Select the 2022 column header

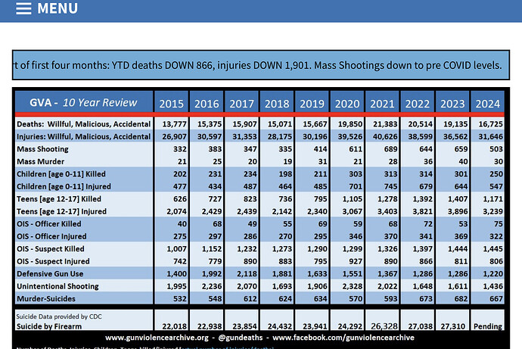(x=418, y=104)
